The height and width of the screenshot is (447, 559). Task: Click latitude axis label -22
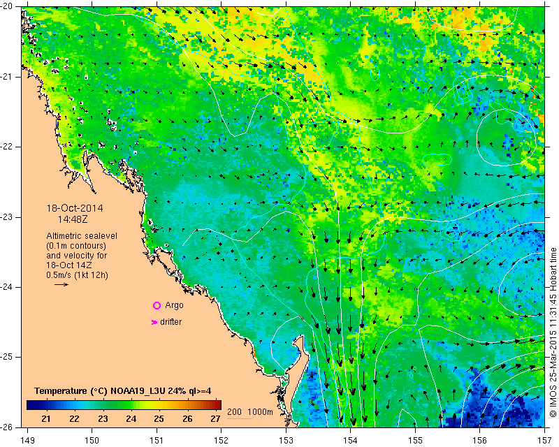coord(6,147)
